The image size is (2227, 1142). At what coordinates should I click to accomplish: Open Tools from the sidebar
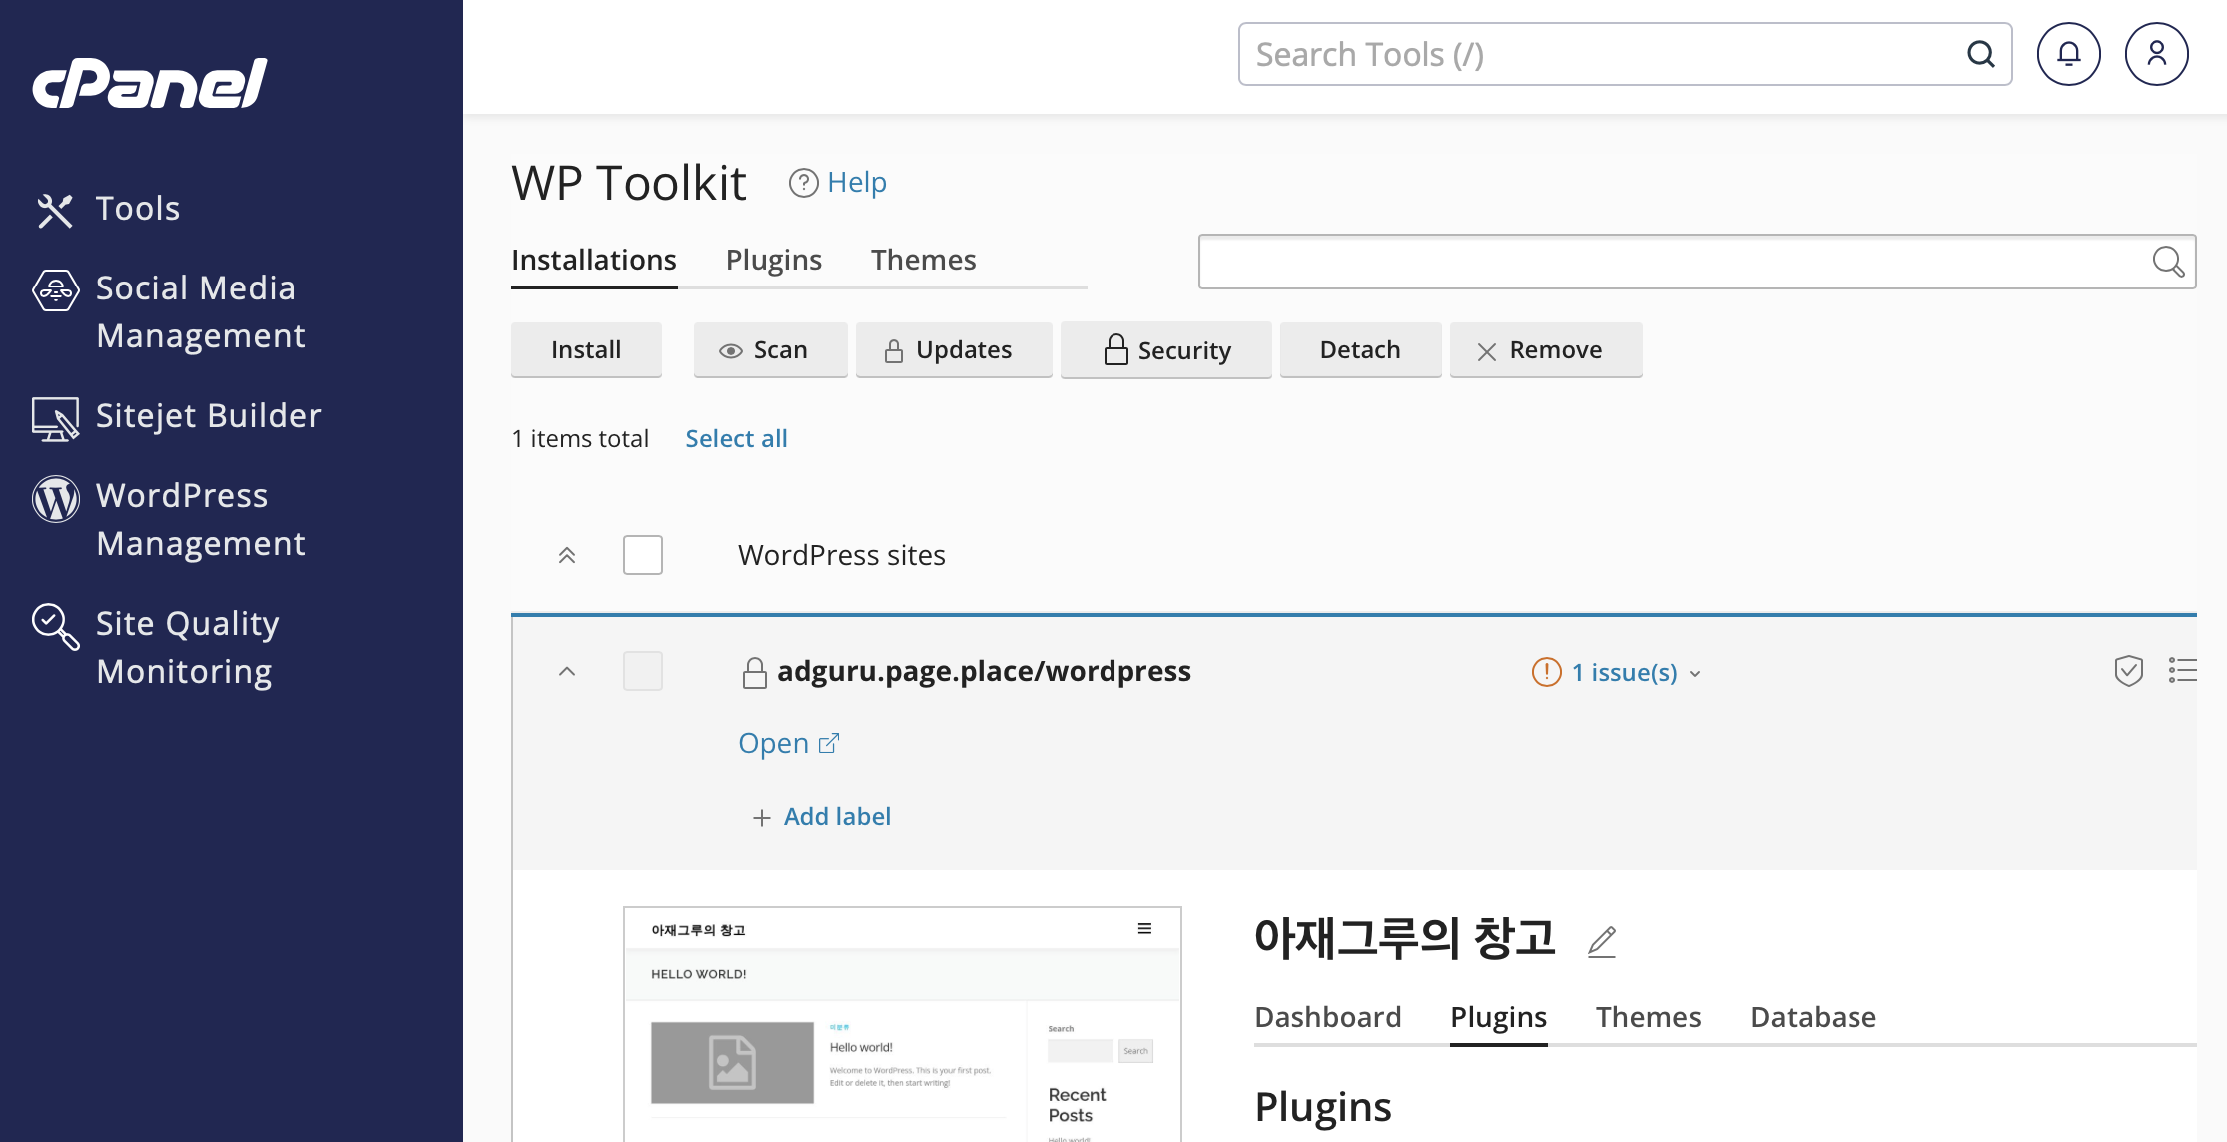(108, 209)
